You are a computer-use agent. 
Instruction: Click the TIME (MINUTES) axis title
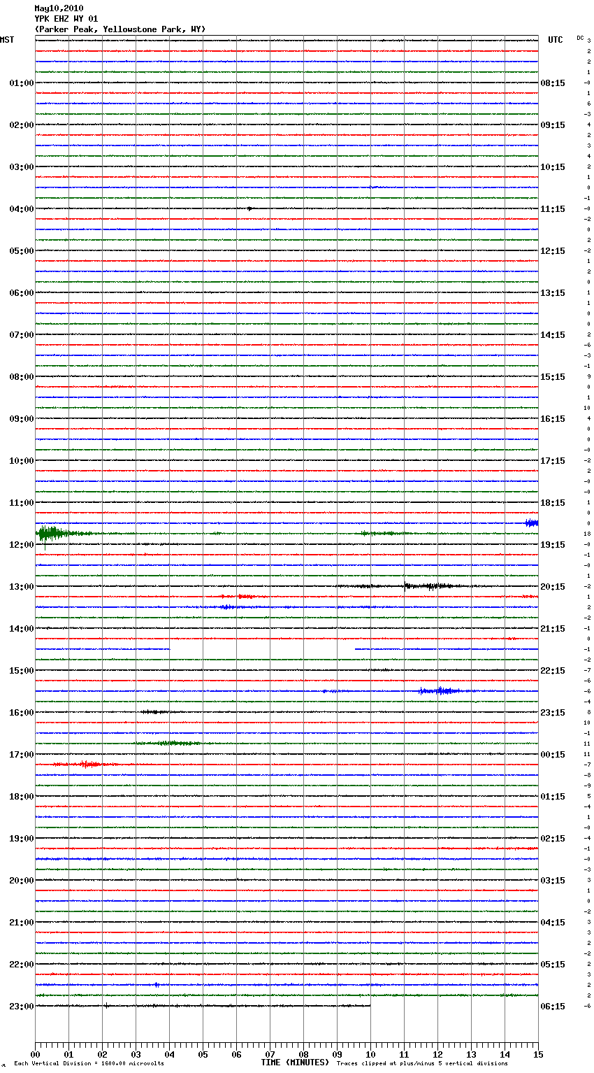coord(295,1063)
